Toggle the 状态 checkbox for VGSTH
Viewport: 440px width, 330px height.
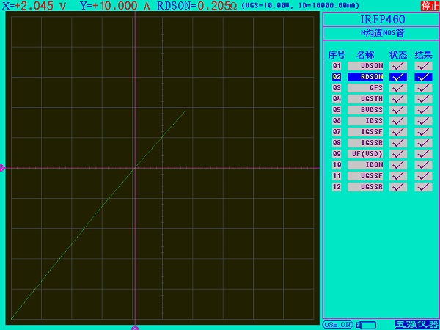[x=398, y=99]
